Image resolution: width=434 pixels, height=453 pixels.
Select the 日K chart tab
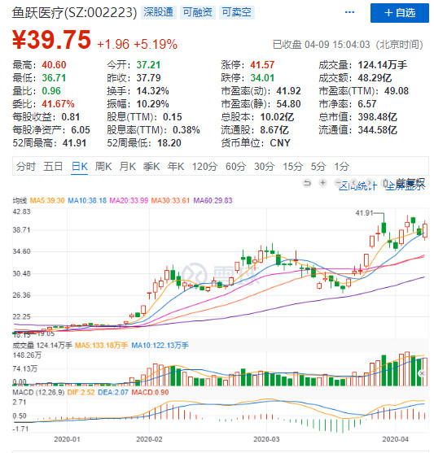[x=80, y=167]
